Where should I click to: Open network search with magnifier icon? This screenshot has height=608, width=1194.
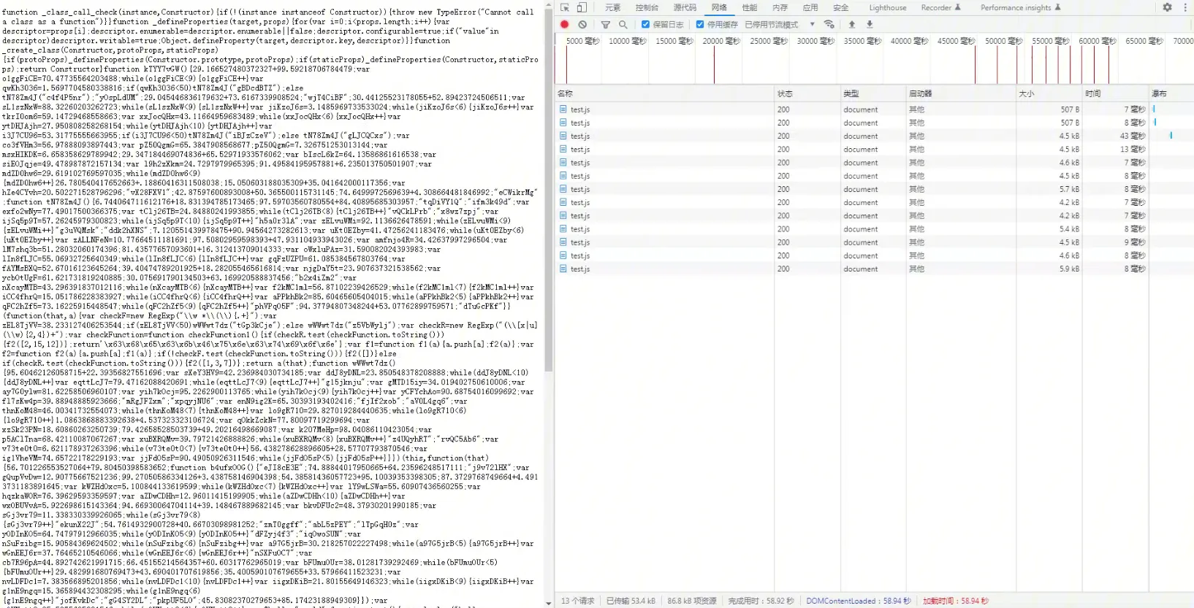(623, 24)
